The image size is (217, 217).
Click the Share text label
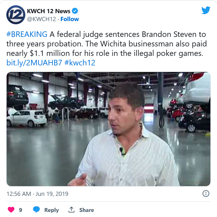[86, 210]
